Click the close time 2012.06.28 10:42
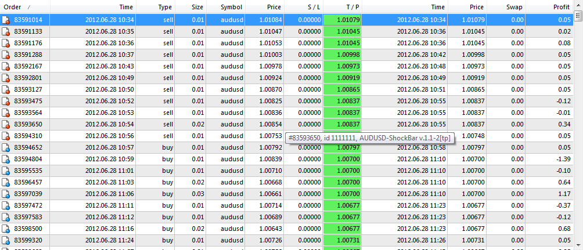 (422, 55)
